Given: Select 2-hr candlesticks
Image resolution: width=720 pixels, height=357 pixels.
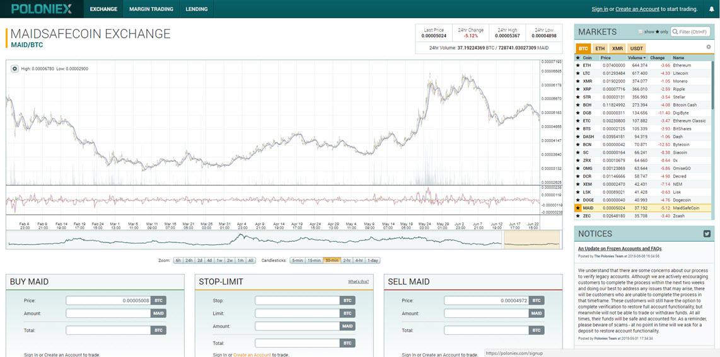Looking at the screenshot, I should tap(347, 260).
